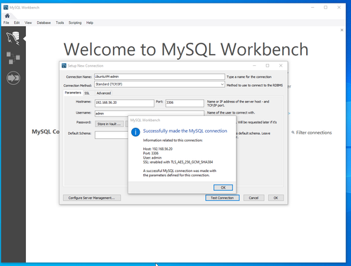Click the Port input field
The width and height of the screenshot is (351, 266).
(x=185, y=103)
